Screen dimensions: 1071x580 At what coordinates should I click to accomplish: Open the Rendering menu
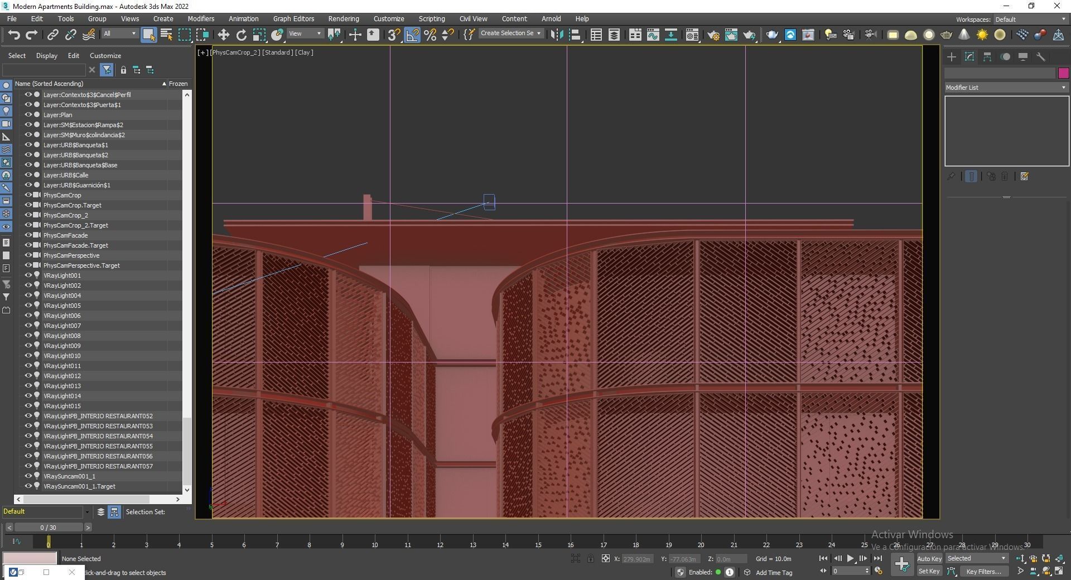344,18
